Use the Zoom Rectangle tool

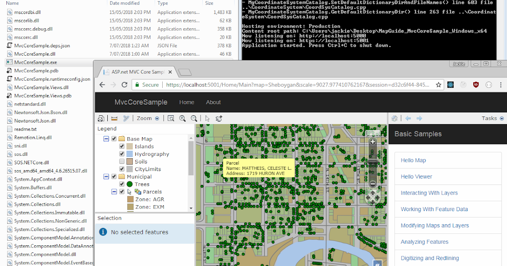171,118
